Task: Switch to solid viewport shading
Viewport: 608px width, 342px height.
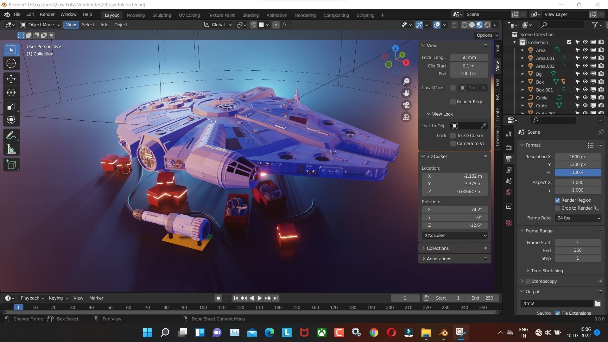Action: pos(472,25)
